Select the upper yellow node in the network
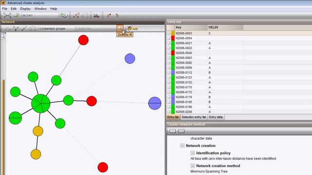 coord(38,131)
